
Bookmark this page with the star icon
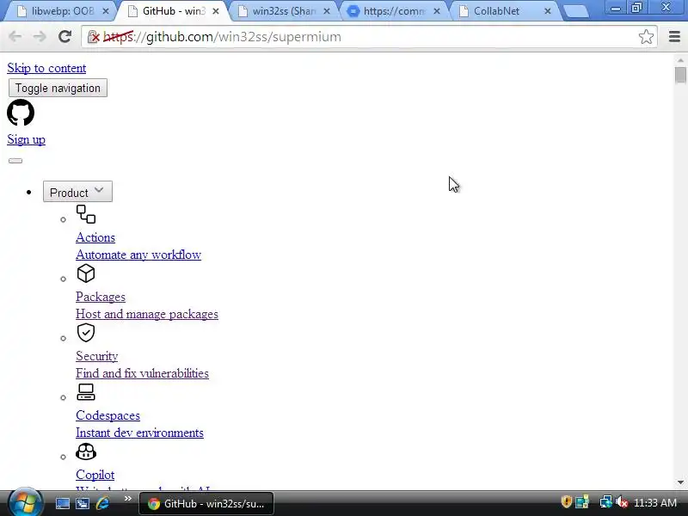646,37
